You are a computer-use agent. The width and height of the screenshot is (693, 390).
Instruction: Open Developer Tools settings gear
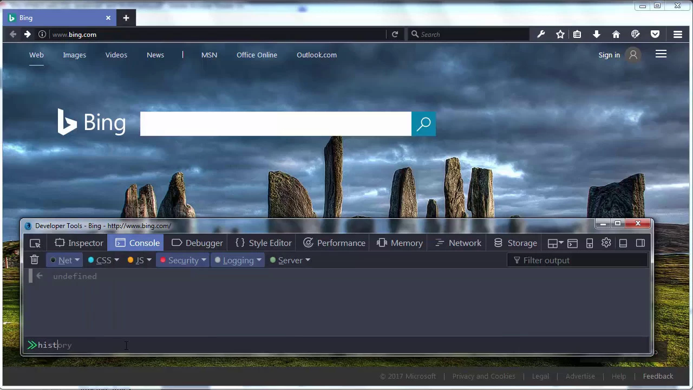pyautogui.click(x=606, y=243)
